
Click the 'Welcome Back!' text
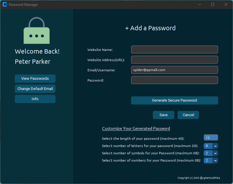(37, 52)
